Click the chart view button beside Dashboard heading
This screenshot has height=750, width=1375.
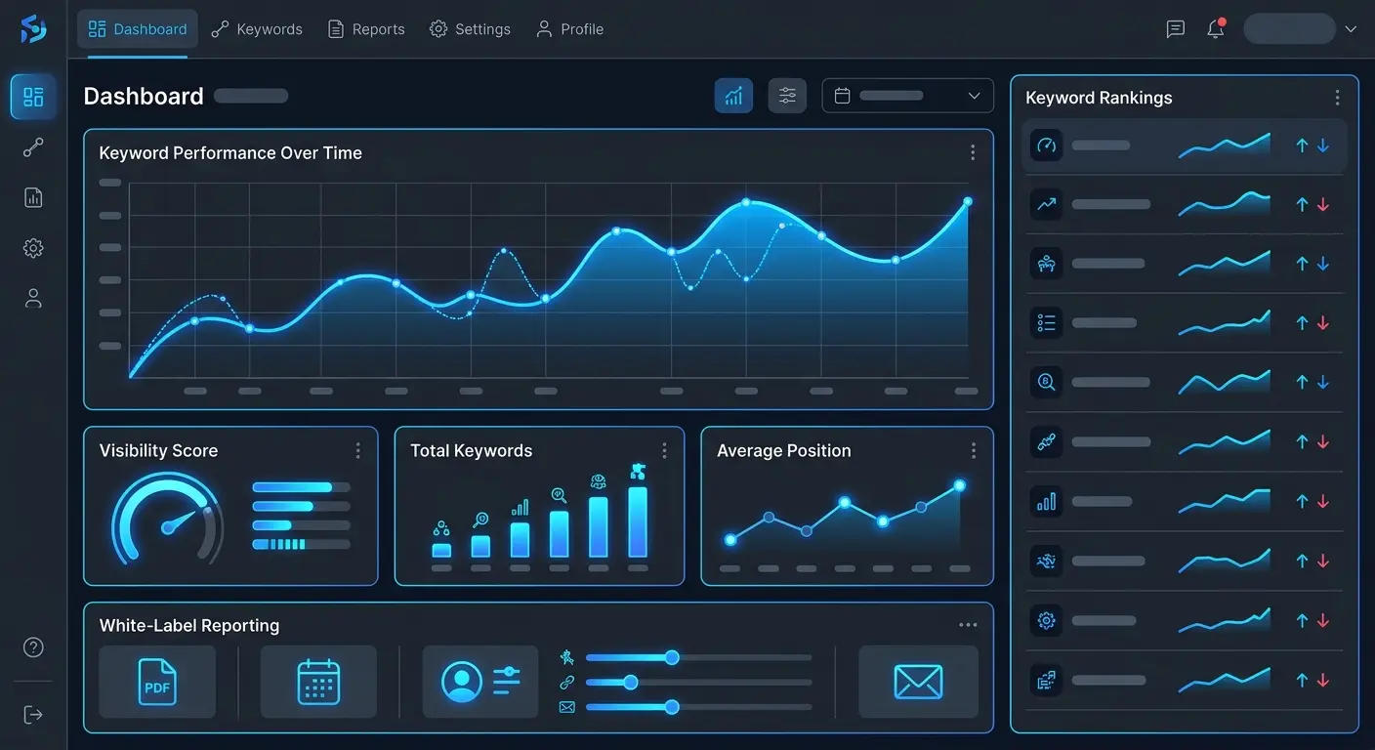733,96
